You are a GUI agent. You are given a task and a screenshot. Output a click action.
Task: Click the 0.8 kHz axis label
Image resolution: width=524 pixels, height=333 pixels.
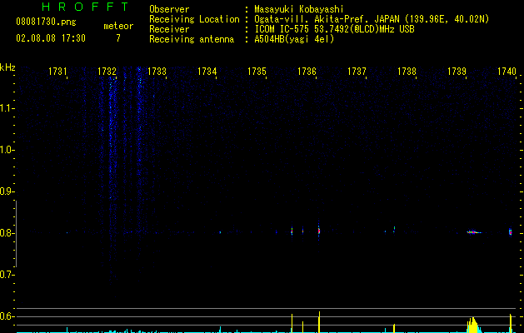coord(7,233)
